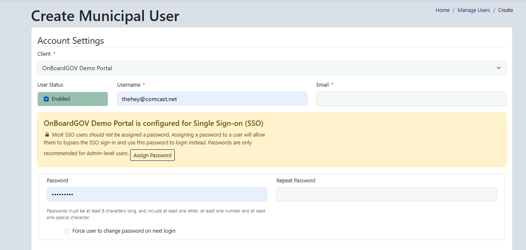
Task: Click into the empty Email field
Action: point(411,99)
